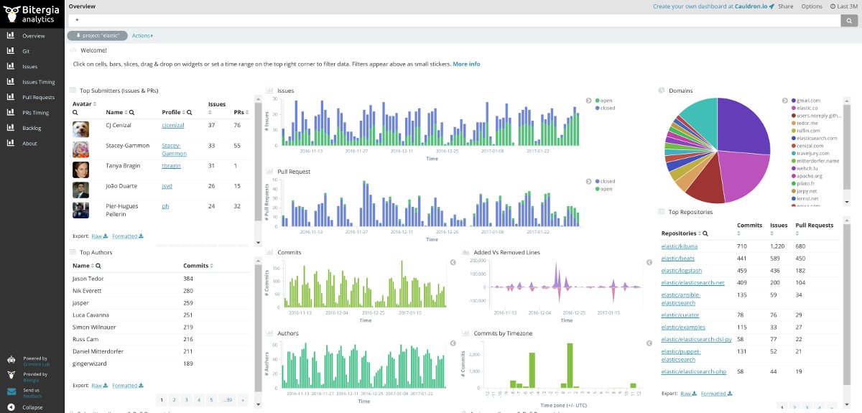
Task: Click Tanya Bragin's avatar thumbnail
Action: coord(81,170)
